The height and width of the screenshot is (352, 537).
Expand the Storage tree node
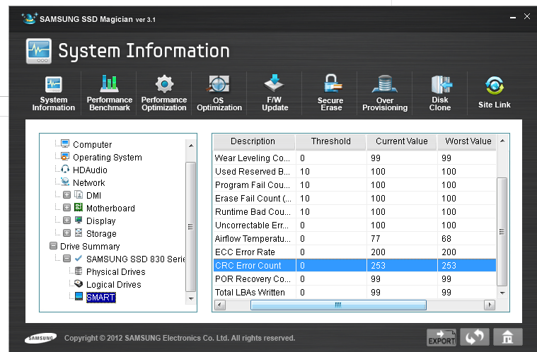[x=67, y=234]
